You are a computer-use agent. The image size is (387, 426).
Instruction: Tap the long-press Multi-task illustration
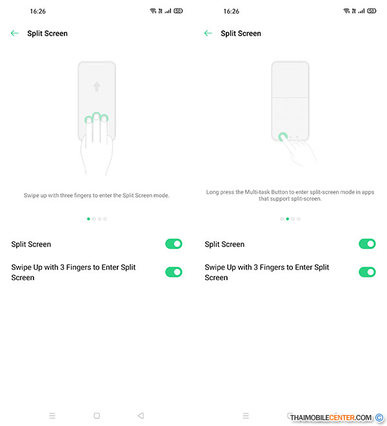point(292,114)
